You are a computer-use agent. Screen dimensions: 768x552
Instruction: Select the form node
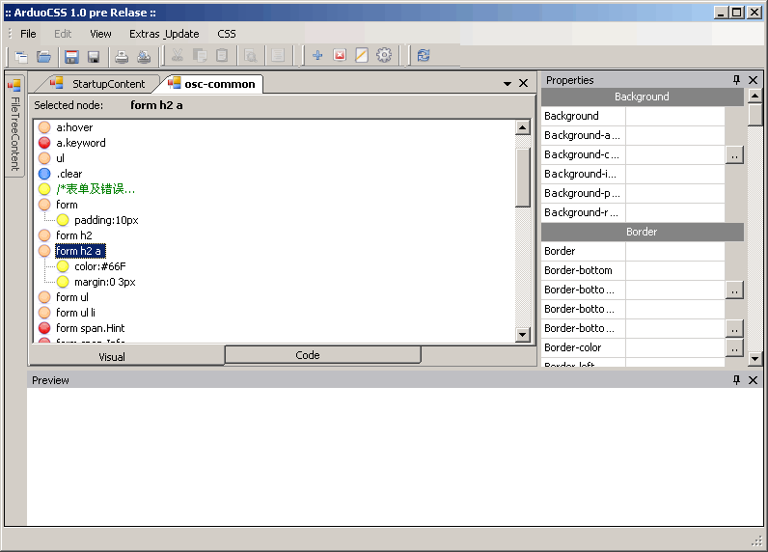(67, 205)
